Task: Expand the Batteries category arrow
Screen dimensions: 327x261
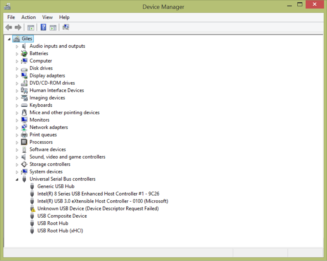Action: pos(17,54)
